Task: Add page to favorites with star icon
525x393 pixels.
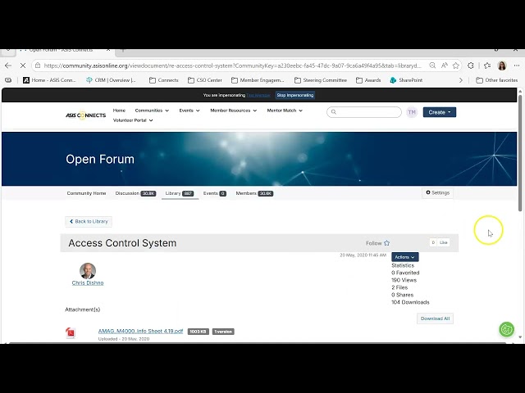Action: coord(456,65)
